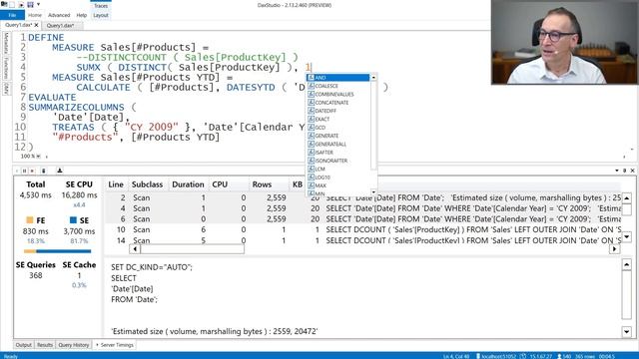Image resolution: width=639 pixels, height=359 pixels.
Task: Open the quick access toolbar customize arrow
Action: [x=38, y=4]
